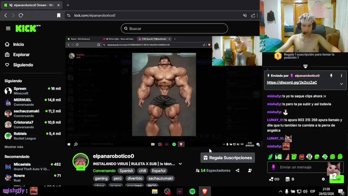Open recommended channel Rowre
Screen dimensions: 348x196
point(33,178)
